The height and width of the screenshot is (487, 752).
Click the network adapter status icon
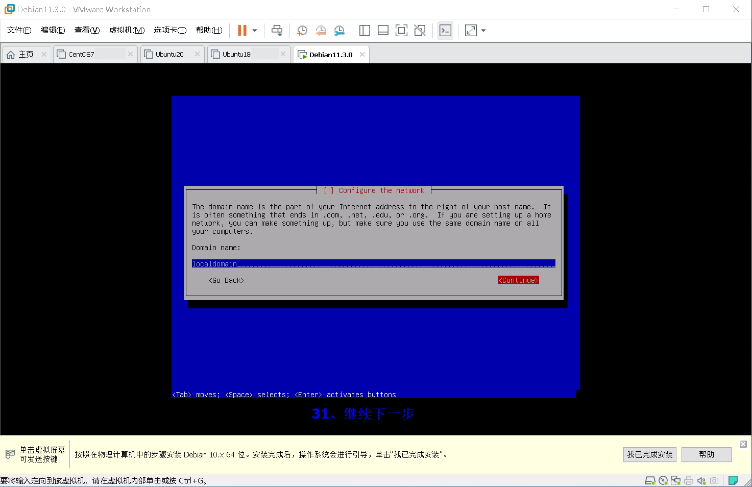tap(676, 480)
